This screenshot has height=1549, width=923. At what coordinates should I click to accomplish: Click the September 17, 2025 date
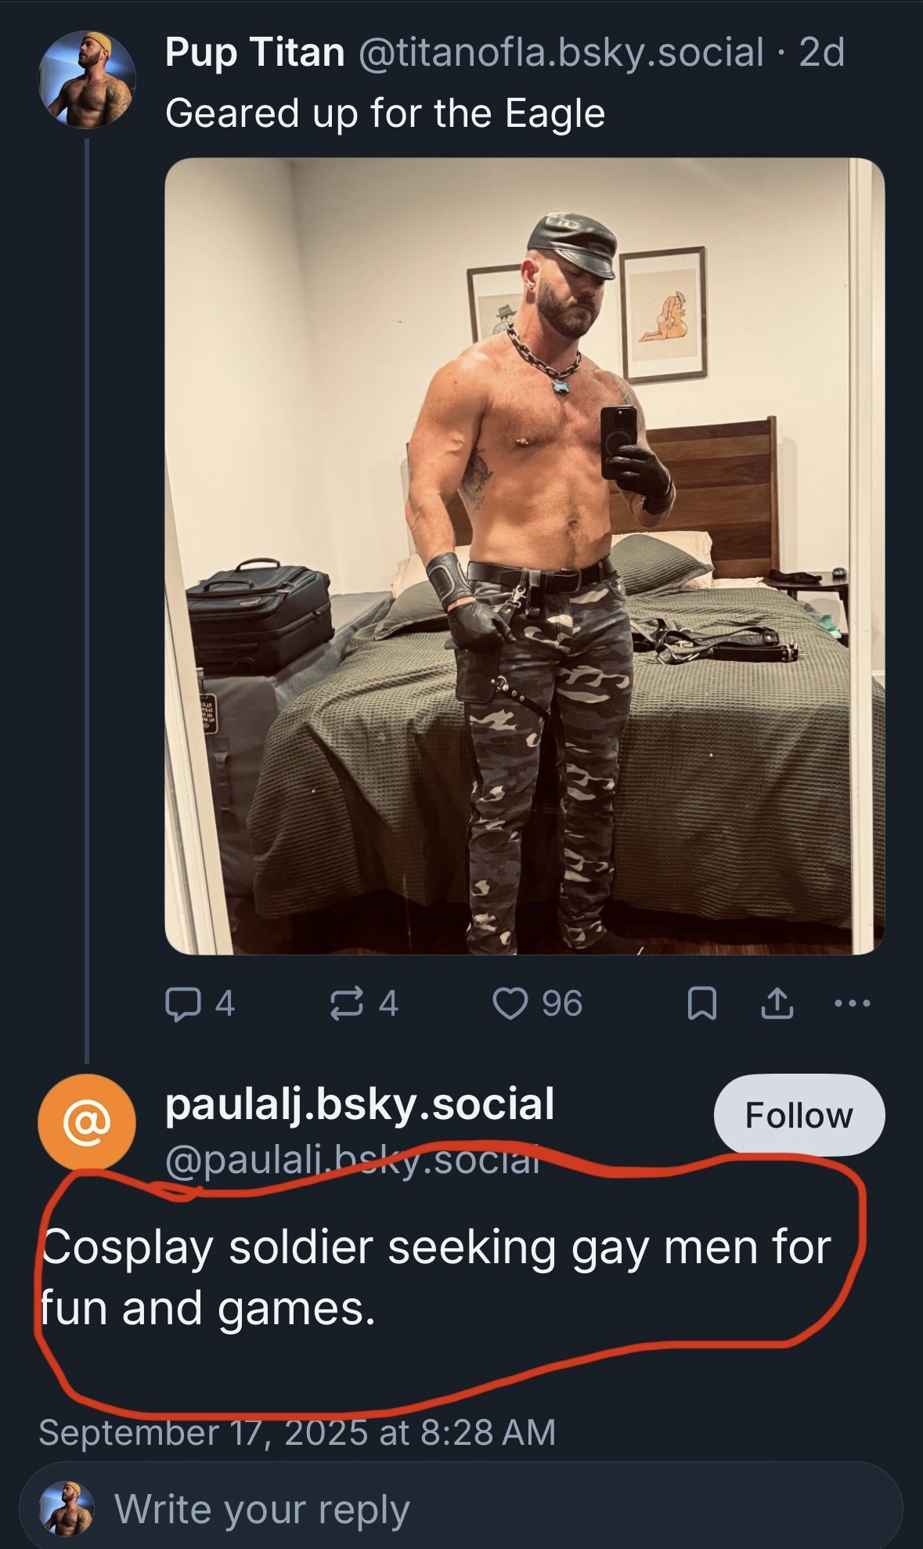pos(297,1432)
